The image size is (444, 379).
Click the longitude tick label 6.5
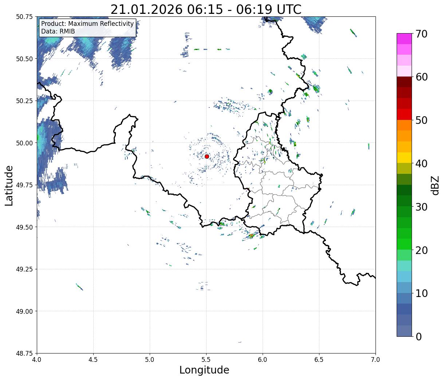coord(319,360)
